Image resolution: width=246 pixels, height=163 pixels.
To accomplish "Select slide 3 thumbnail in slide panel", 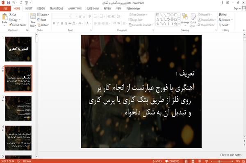I will tap(18, 108).
